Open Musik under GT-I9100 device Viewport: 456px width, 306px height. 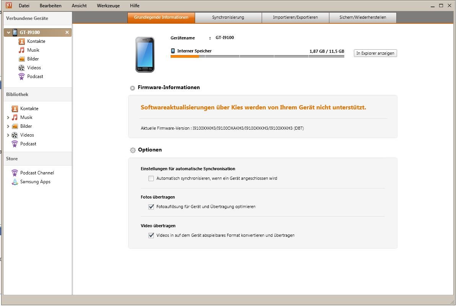(33, 50)
